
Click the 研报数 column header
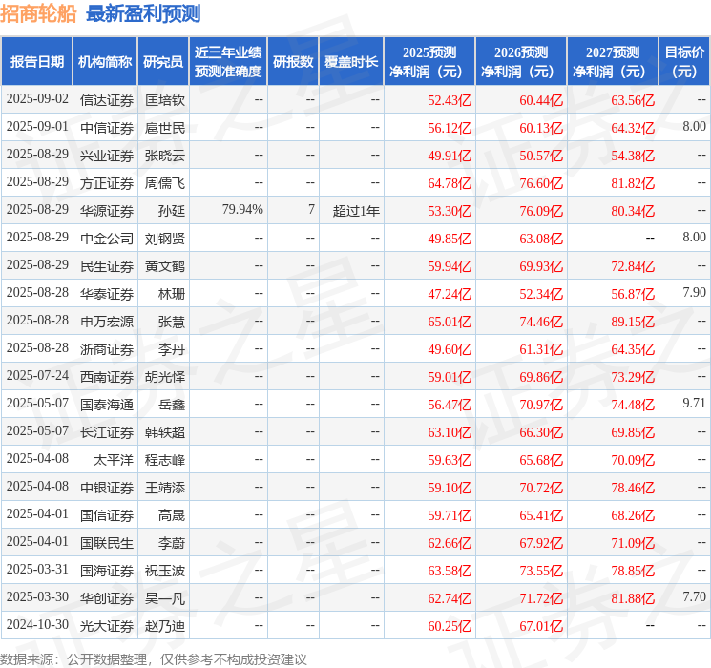pos(293,62)
